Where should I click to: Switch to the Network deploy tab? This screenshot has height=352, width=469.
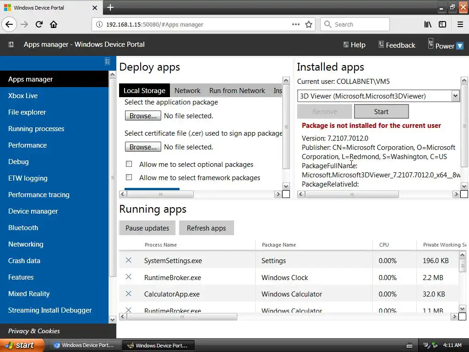coord(187,90)
